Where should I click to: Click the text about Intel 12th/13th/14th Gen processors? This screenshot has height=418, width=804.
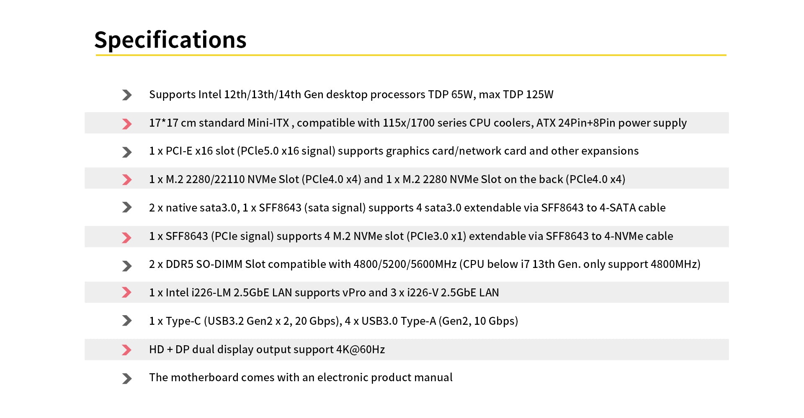(351, 94)
